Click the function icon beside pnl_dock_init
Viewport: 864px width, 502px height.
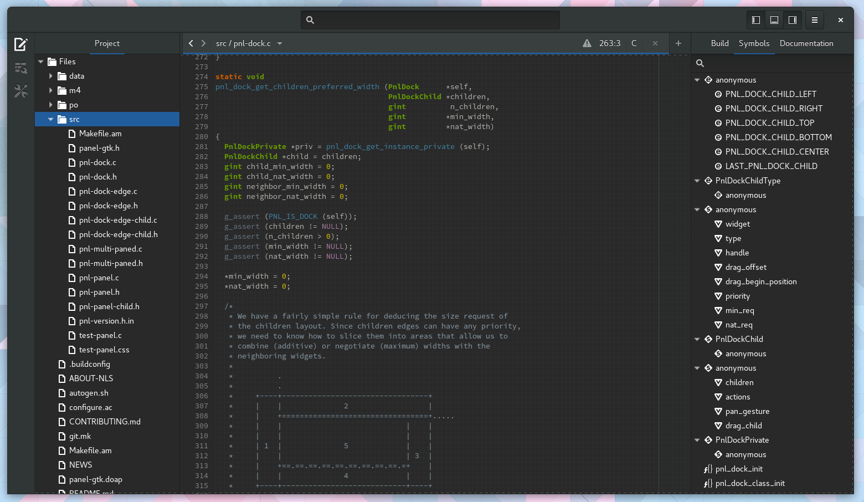(x=707, y=469)
